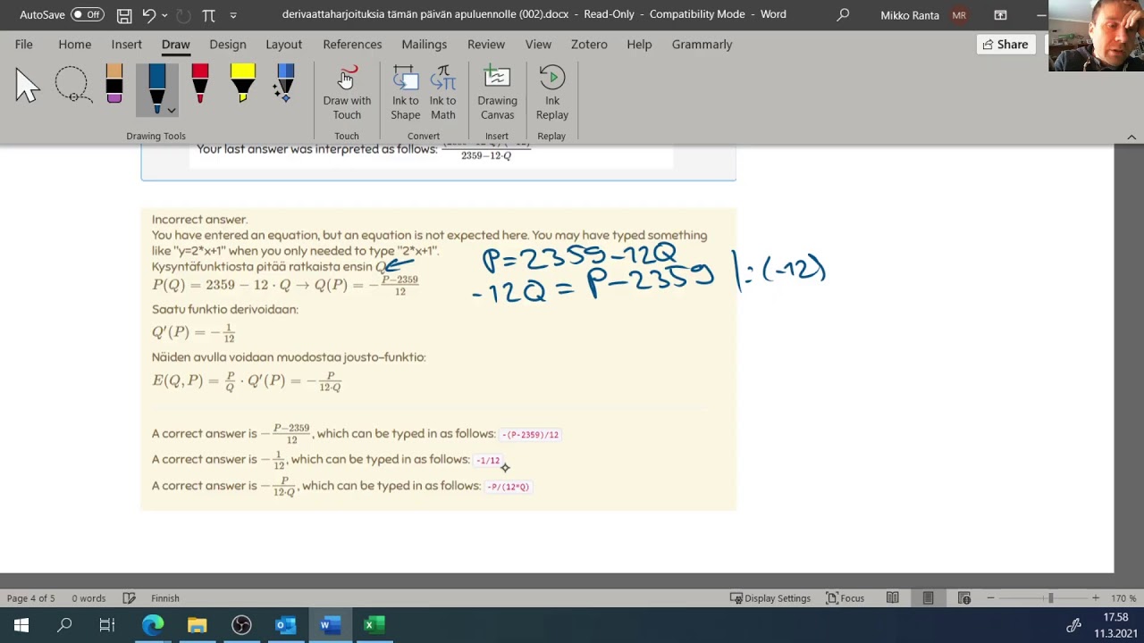The height and width of the screenshot is (643, 1144).
Task: Switch to the Home tab
Action: (75, 44)
